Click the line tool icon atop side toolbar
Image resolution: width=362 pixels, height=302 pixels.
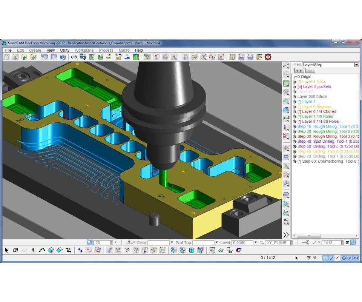[286, 66]
